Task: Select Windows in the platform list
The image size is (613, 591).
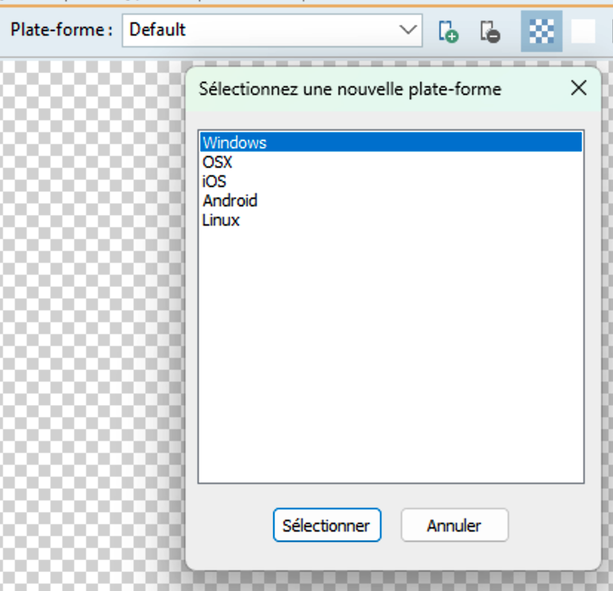Action: tap(235, 143)
